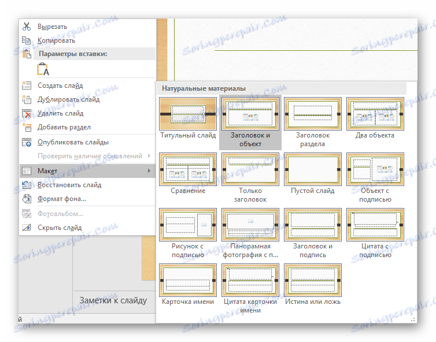Viewport: 436px width, 342px height.
Task: Select Дублировать слайд menu entry
Action: [87, 99]
